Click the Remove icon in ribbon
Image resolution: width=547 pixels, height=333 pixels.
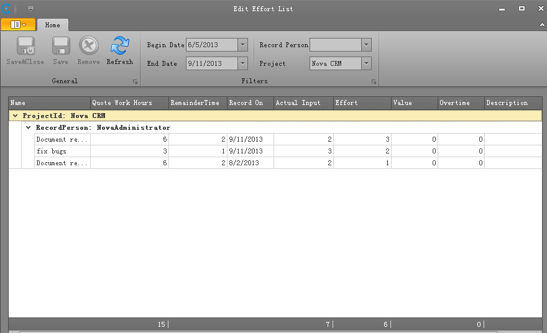click(x=88, y=47)
